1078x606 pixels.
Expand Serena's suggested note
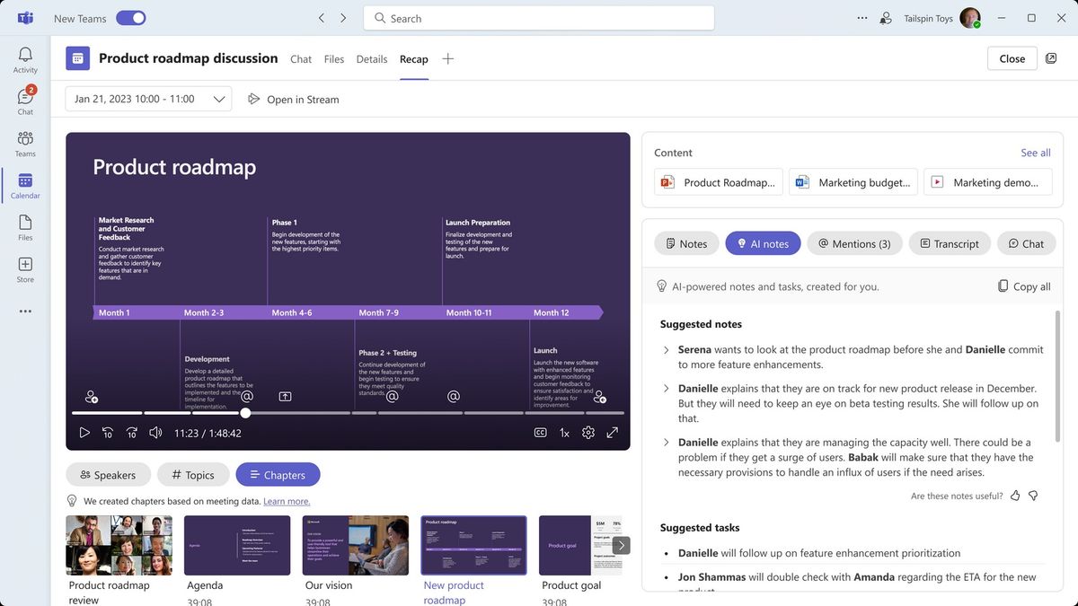click(x=666, y=349)
